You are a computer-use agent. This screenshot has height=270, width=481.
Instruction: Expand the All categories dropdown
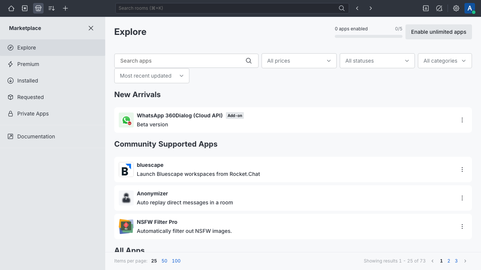click(445, 61)
